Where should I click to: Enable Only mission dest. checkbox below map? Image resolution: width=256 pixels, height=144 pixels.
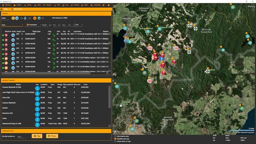(115, 136)
